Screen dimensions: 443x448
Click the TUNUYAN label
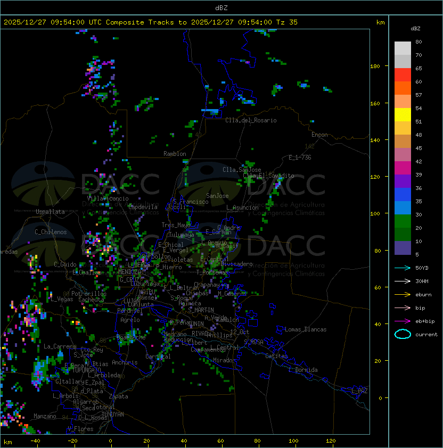[113, 414]
